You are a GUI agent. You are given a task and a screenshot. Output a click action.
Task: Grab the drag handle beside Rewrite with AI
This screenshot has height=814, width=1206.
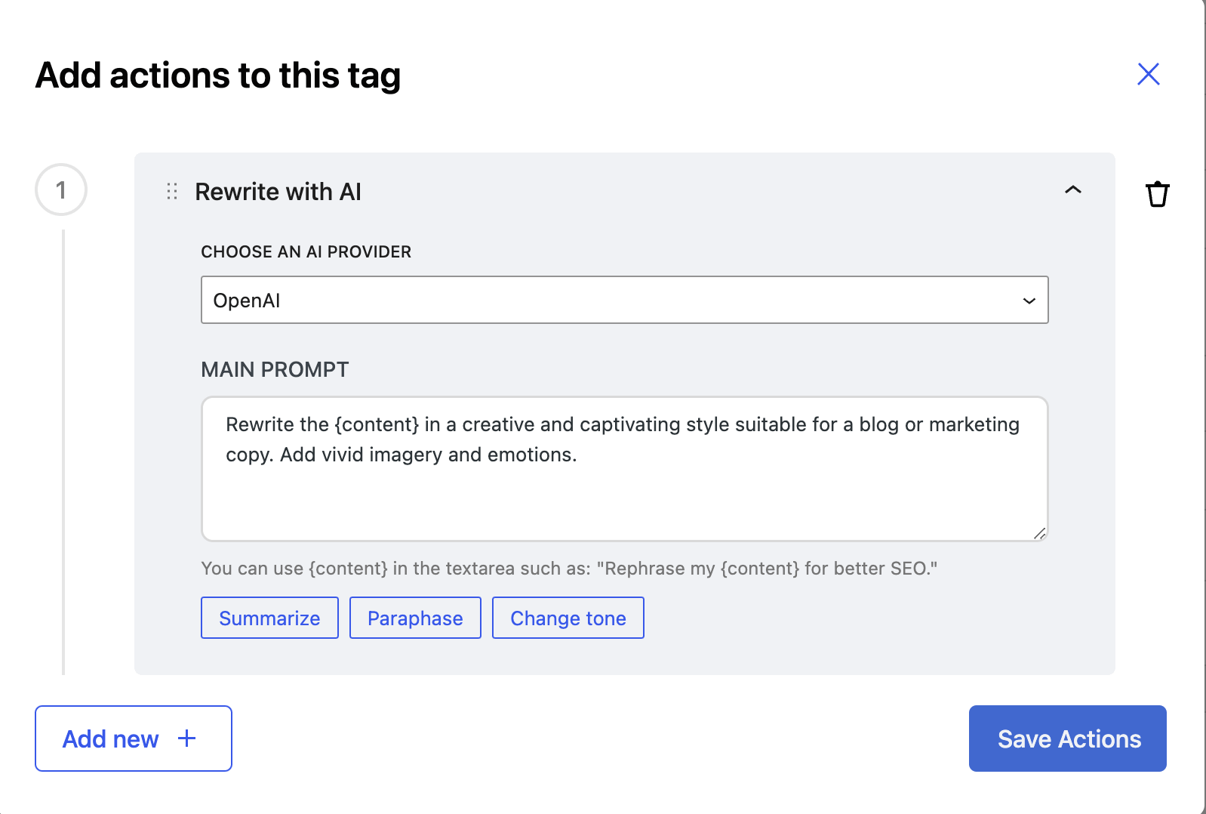point(172,192)
